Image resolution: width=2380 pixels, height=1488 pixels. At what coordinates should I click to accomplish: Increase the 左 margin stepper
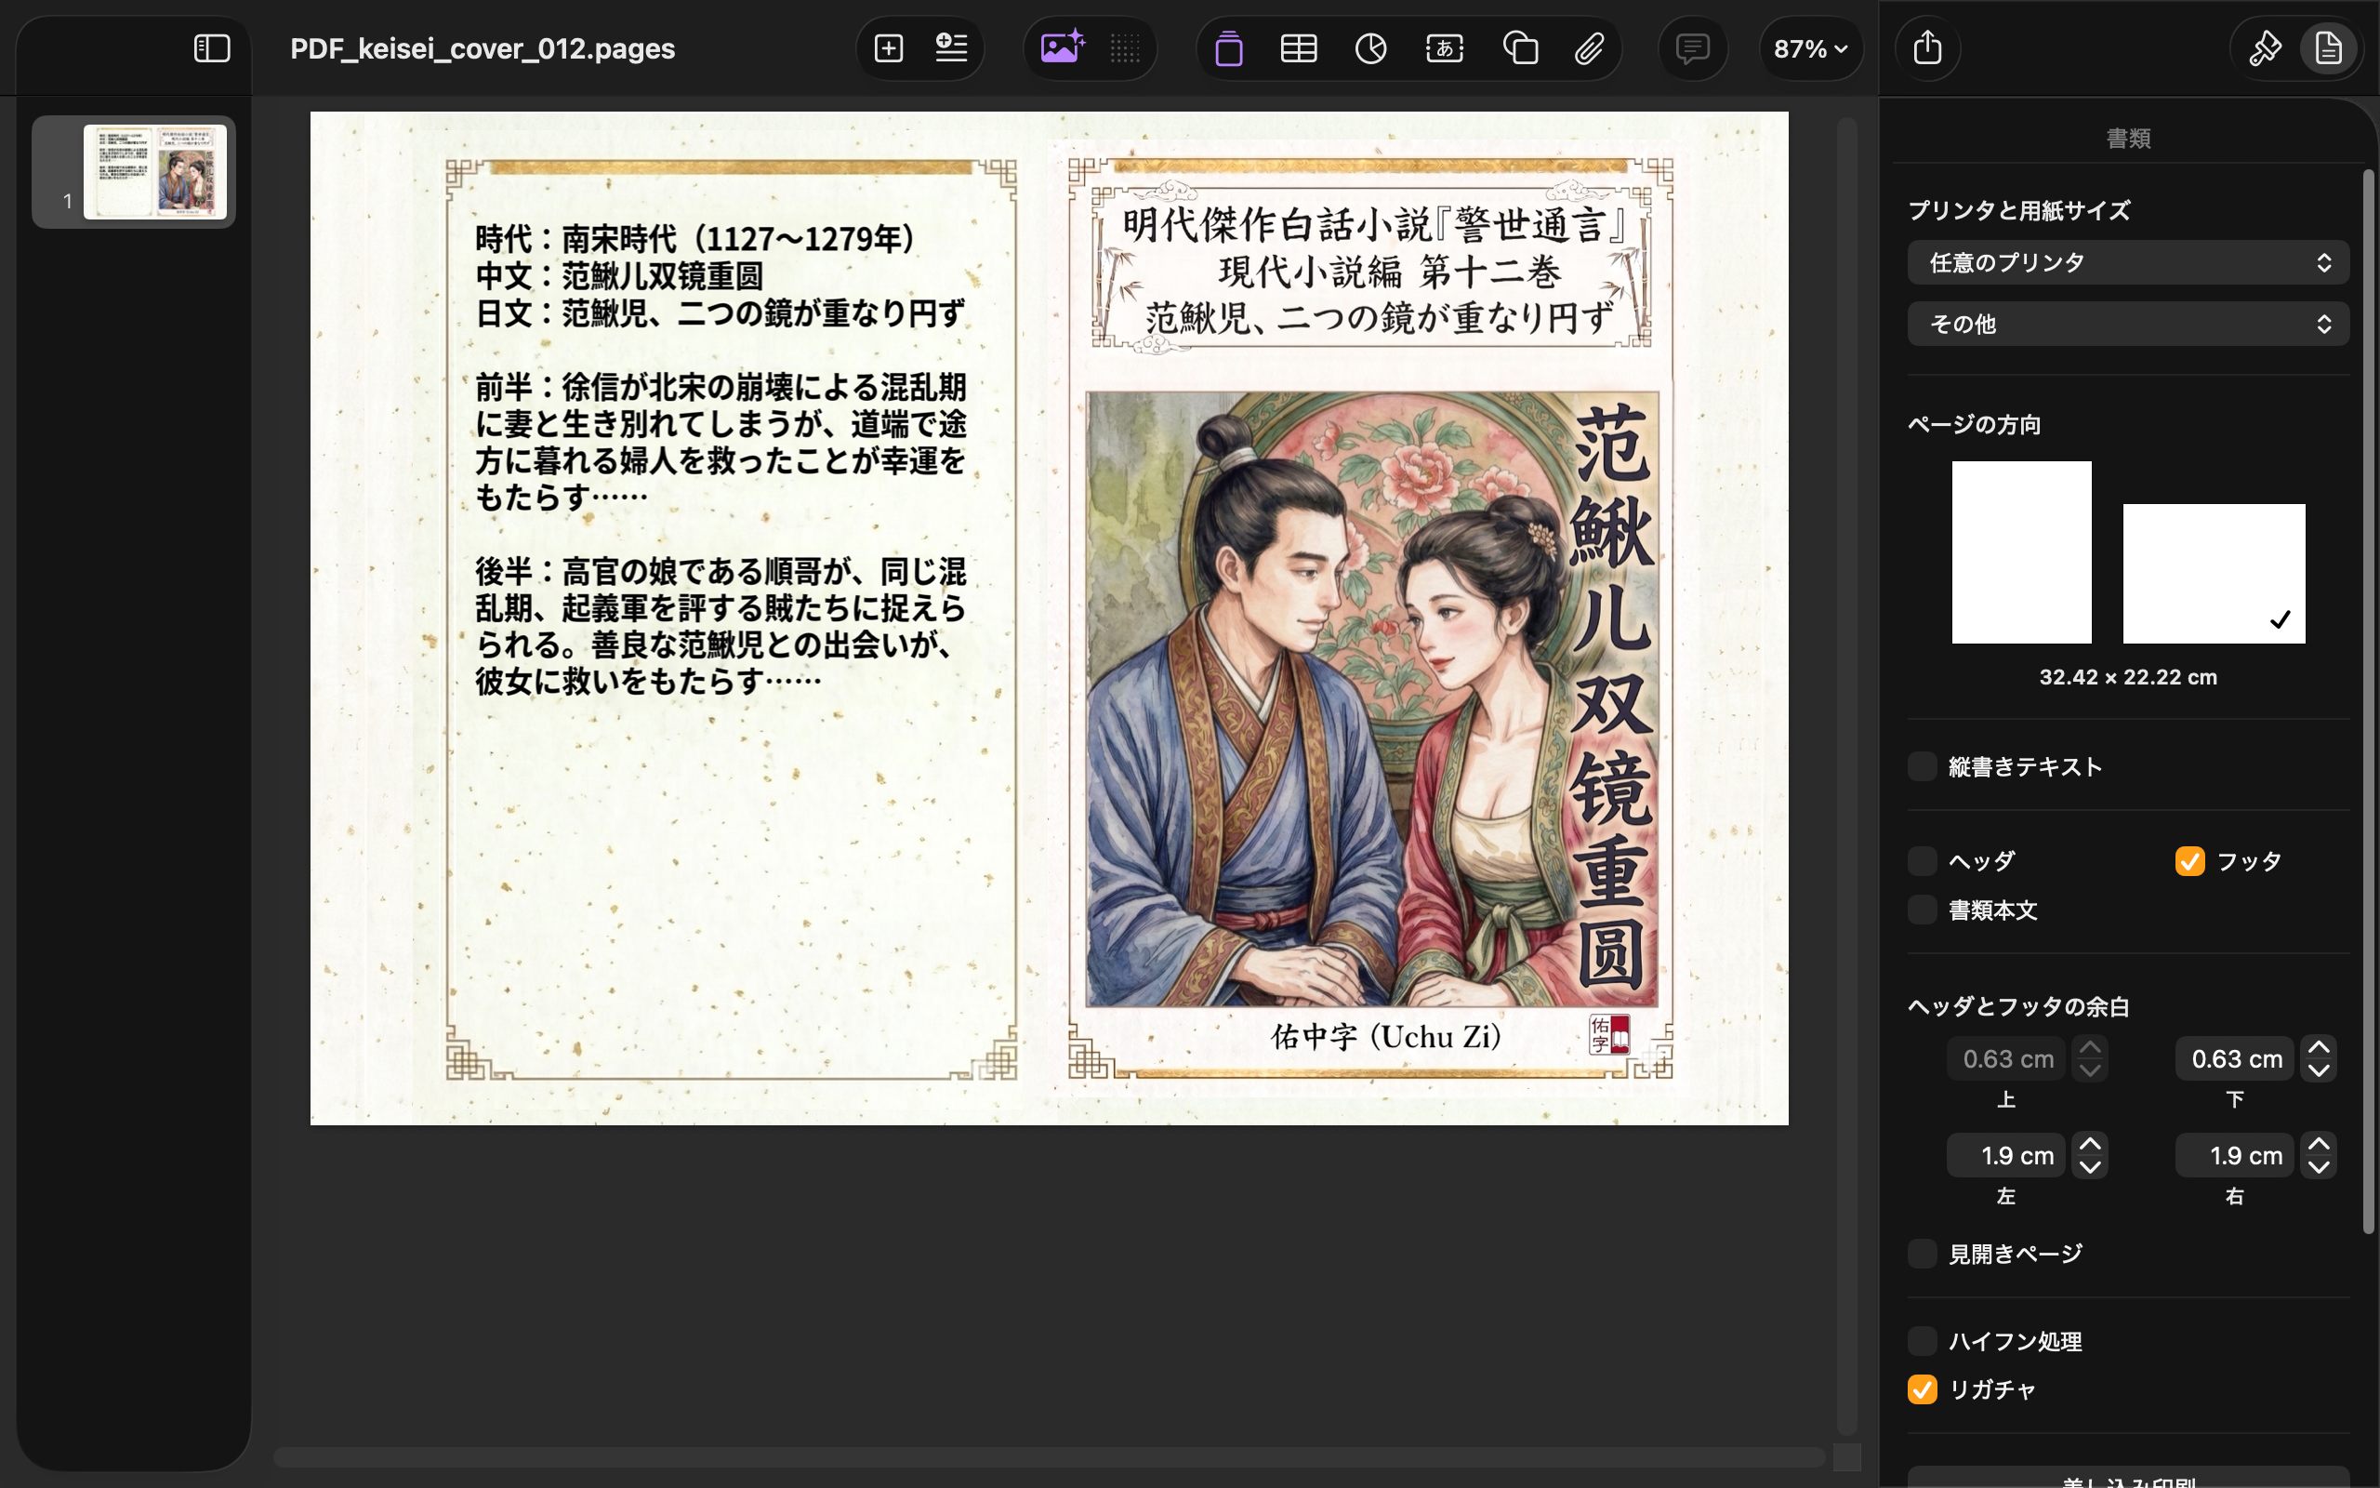(2090, 1145)
